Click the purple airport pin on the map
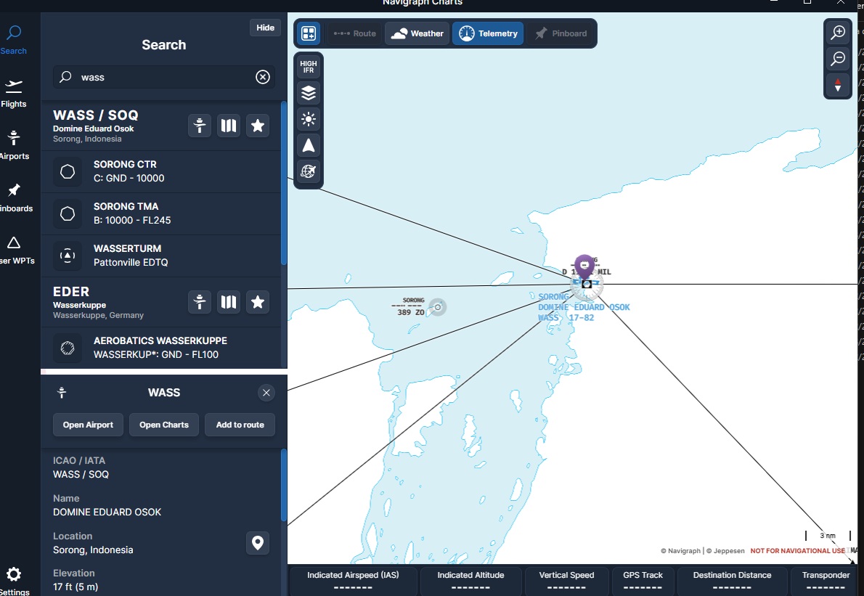The image size is (864, 596). point(584,266)
